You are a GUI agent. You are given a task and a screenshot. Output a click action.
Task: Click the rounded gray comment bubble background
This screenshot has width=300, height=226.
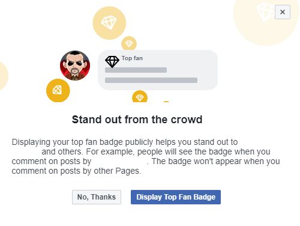158,70
